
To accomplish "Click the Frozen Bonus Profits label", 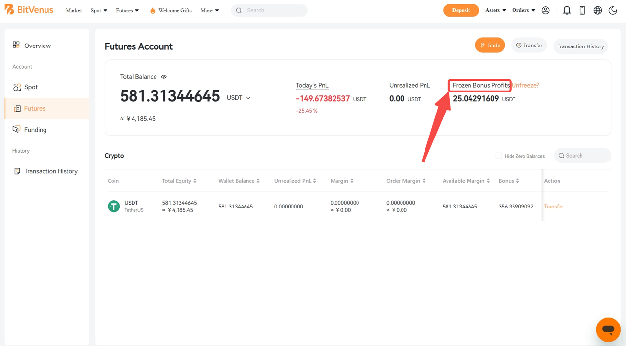I will point(481,85).
